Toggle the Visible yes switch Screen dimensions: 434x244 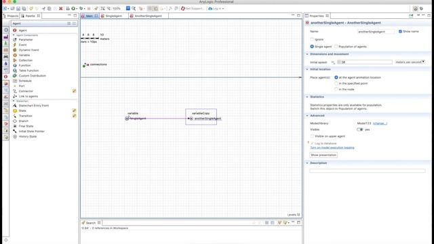coord(359,129)
